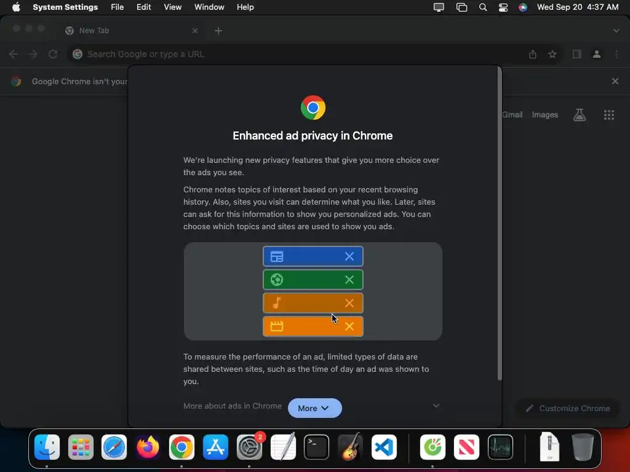Open Safari from the Dock
This screenshot has height=472, width=630.
[114, 447]
